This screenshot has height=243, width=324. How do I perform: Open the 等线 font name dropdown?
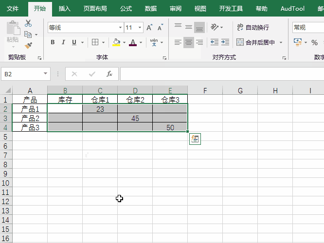pos(120,27)
